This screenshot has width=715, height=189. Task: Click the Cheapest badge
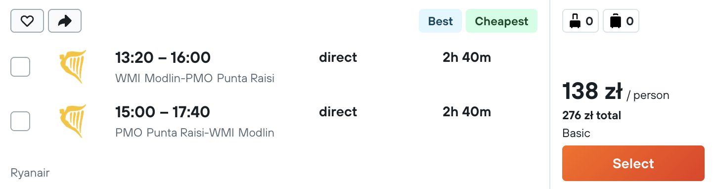pos(501,21)
